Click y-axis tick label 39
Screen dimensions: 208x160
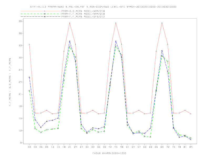tap(20, 21)
